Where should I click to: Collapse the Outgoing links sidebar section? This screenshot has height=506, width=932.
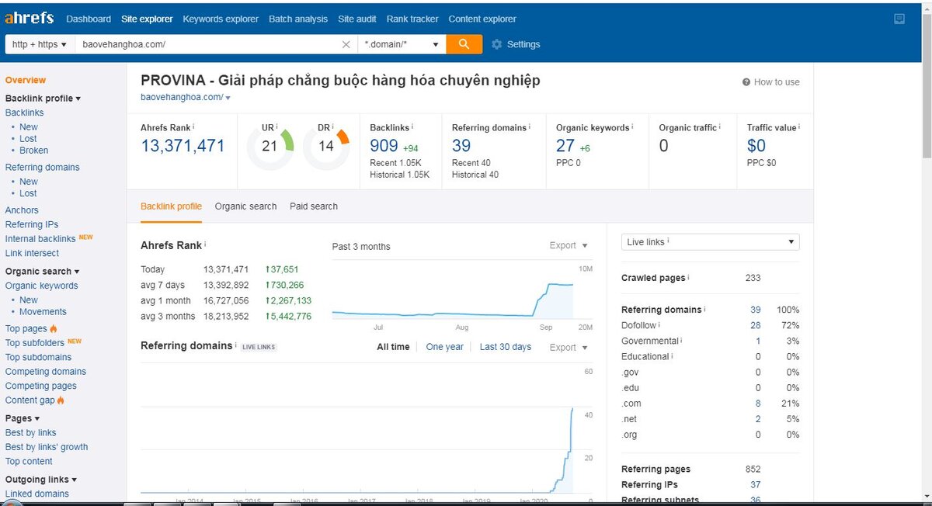[41, 480]
